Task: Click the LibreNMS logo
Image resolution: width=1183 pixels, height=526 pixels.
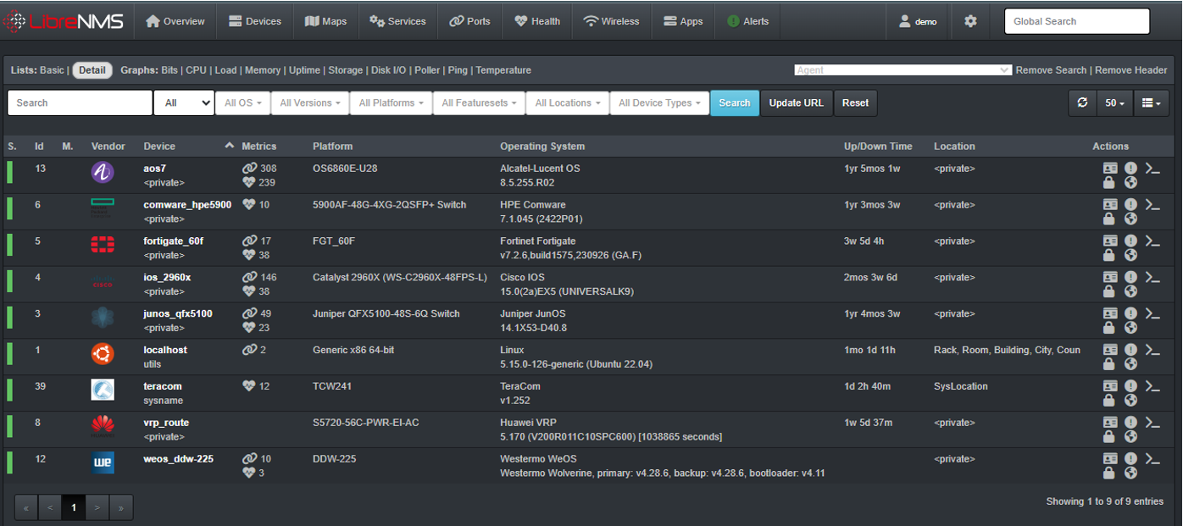Action: coord(63,21)
